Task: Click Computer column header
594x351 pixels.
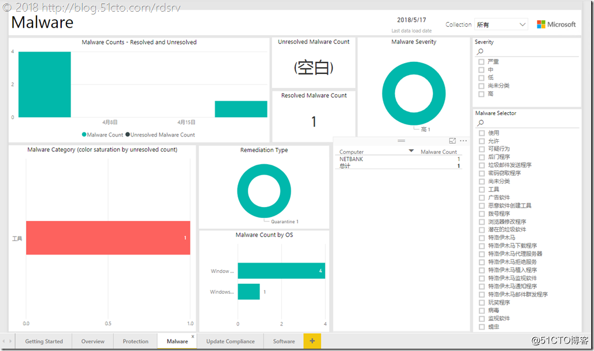Action: click(x=351, y=152)
